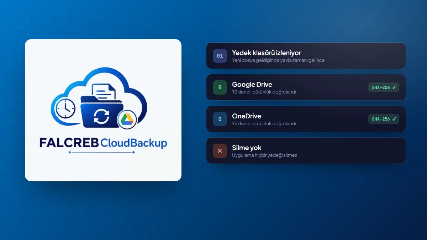Click the sync arrows on the folder
This screenshot has height=240, width=427.
101,116
